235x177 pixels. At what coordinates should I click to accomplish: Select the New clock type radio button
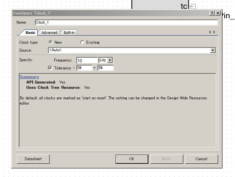point(50,42)
